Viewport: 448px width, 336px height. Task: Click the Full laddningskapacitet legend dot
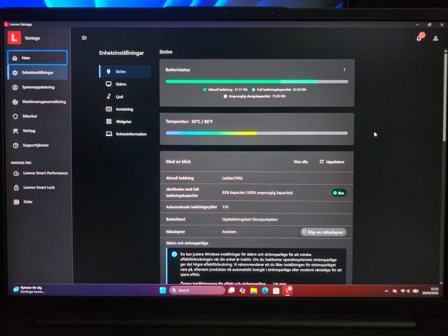253,90
